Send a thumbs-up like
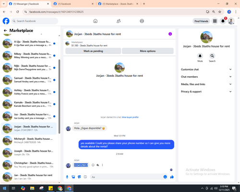This screenshot has width=240, height=192. coord(172,177)
